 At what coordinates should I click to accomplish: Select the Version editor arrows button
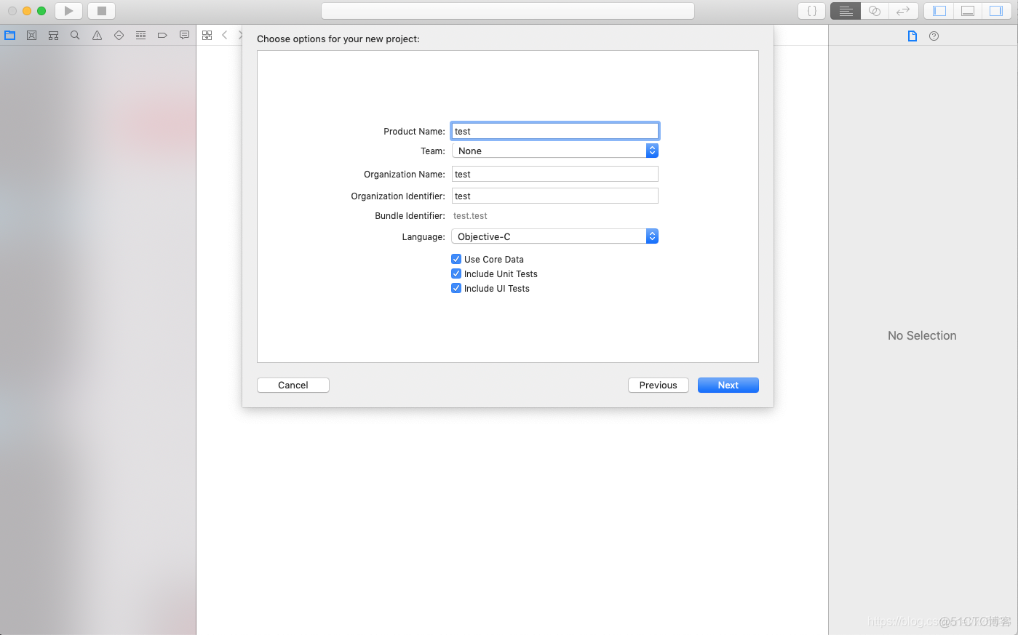[x=903, y=11]
